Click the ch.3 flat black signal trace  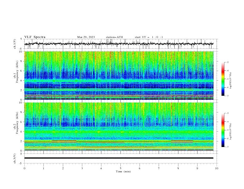click(x=119, y=158)
